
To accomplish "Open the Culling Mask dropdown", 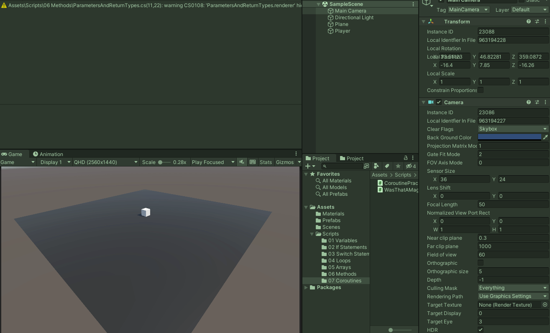I will [x=512, y=288].
